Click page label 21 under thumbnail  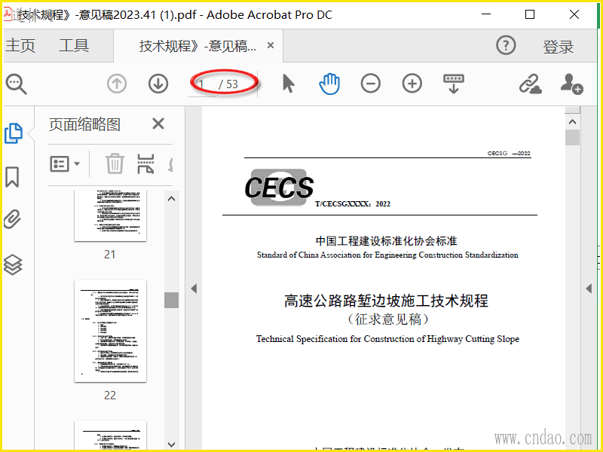click(109, 255)
